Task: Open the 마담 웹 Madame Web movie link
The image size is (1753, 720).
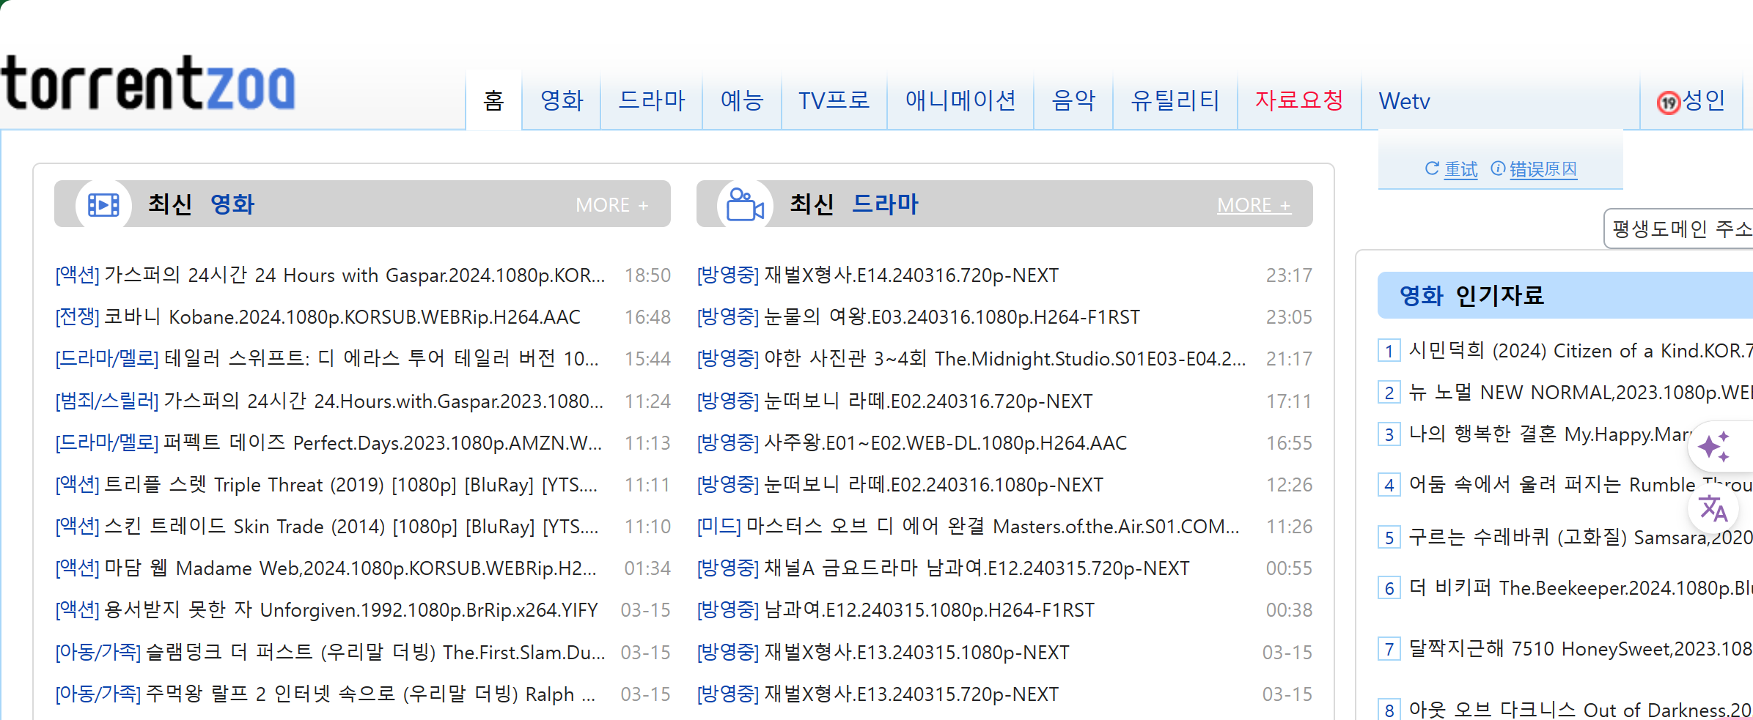Action: [x=350, y=568]
